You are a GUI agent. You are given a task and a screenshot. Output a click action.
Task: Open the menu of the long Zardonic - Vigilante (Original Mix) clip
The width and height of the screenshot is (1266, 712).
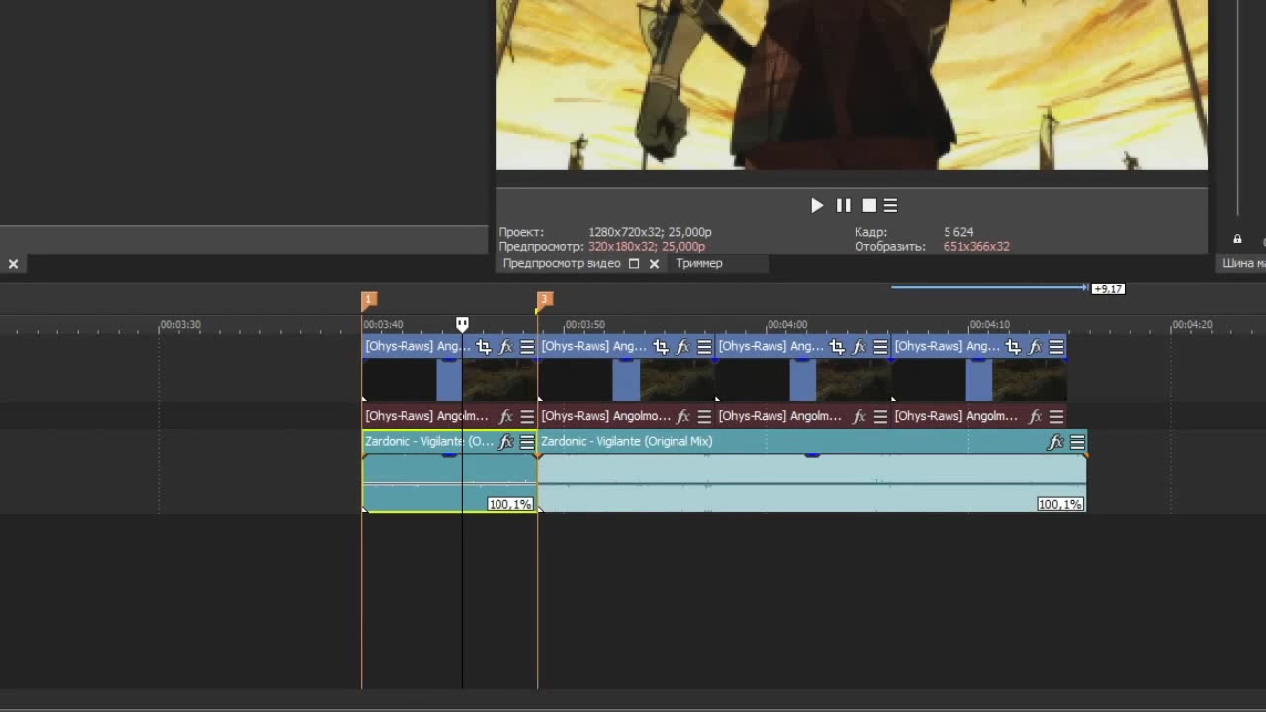coord(1077,442)
